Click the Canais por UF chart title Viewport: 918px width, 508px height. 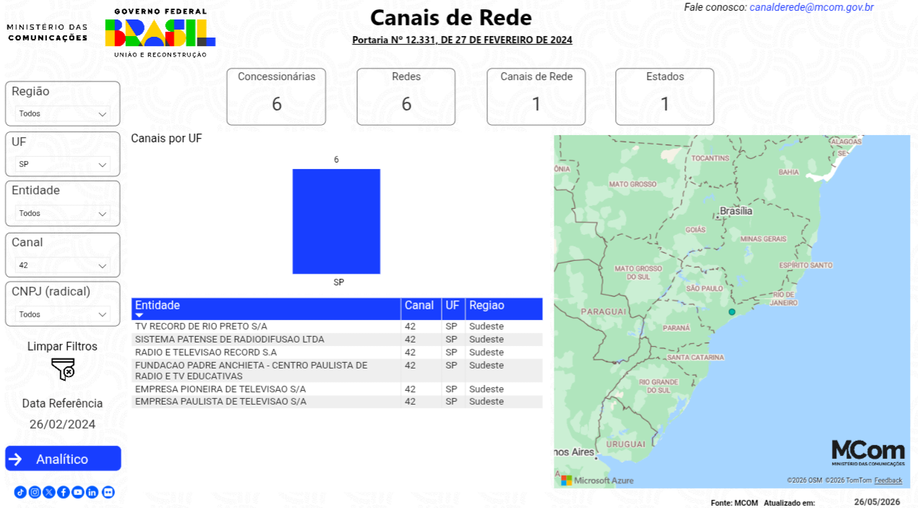[166, 138]
